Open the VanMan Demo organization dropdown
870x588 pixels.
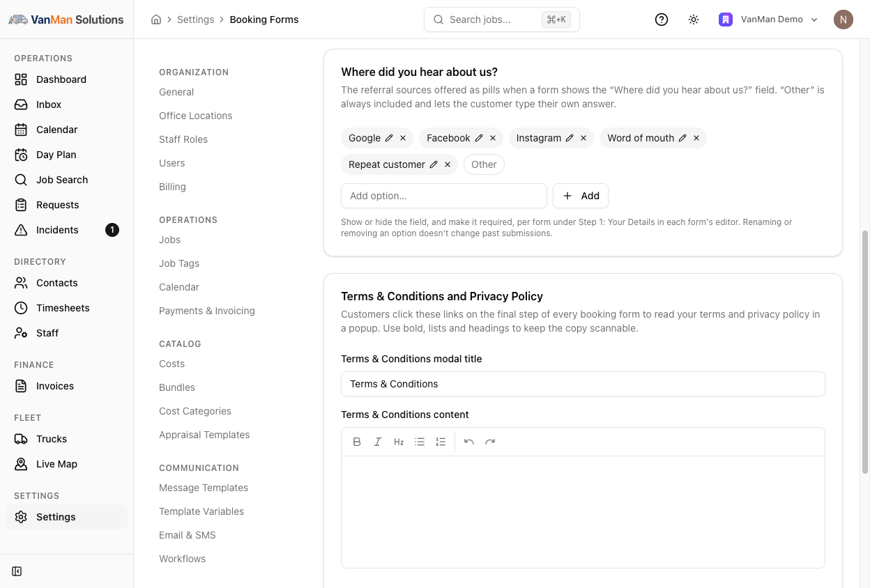tap(768, 20)
